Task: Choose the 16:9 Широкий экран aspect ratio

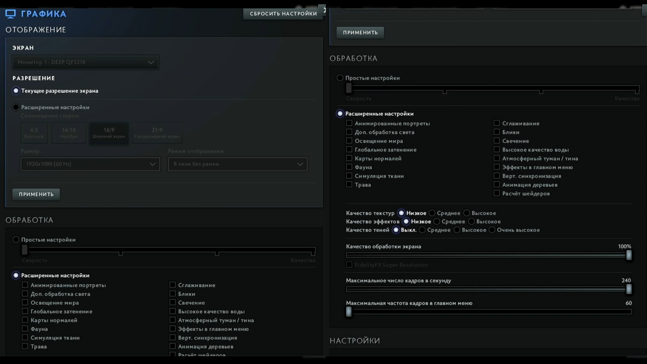Action: click(109, 133)
